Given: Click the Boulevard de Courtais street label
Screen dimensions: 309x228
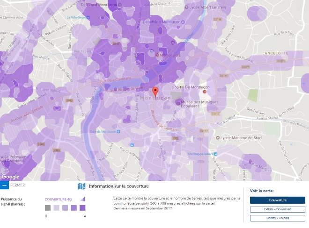Looking at the screenshot, I should click(163, 121).
